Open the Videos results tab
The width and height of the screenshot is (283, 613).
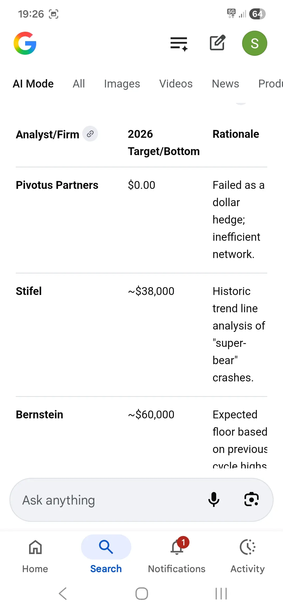click(176, 84)
